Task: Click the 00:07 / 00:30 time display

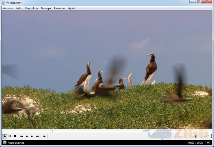Action: coord(195,143)
